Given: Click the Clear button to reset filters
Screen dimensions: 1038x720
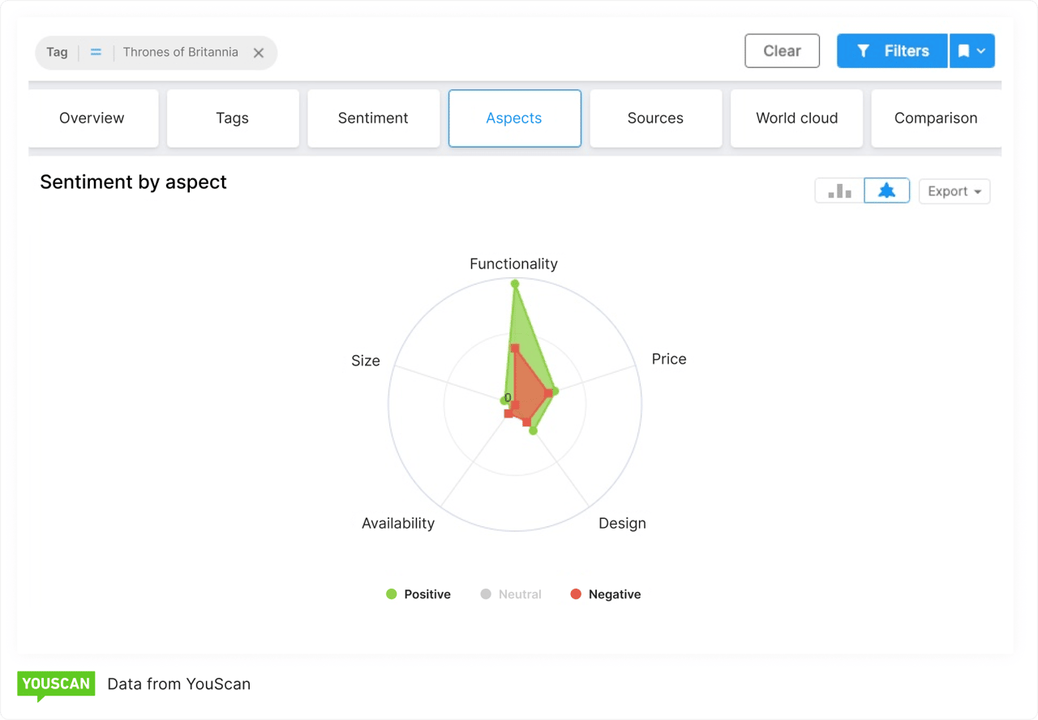Looking at the screenshot, I should 782,50.
